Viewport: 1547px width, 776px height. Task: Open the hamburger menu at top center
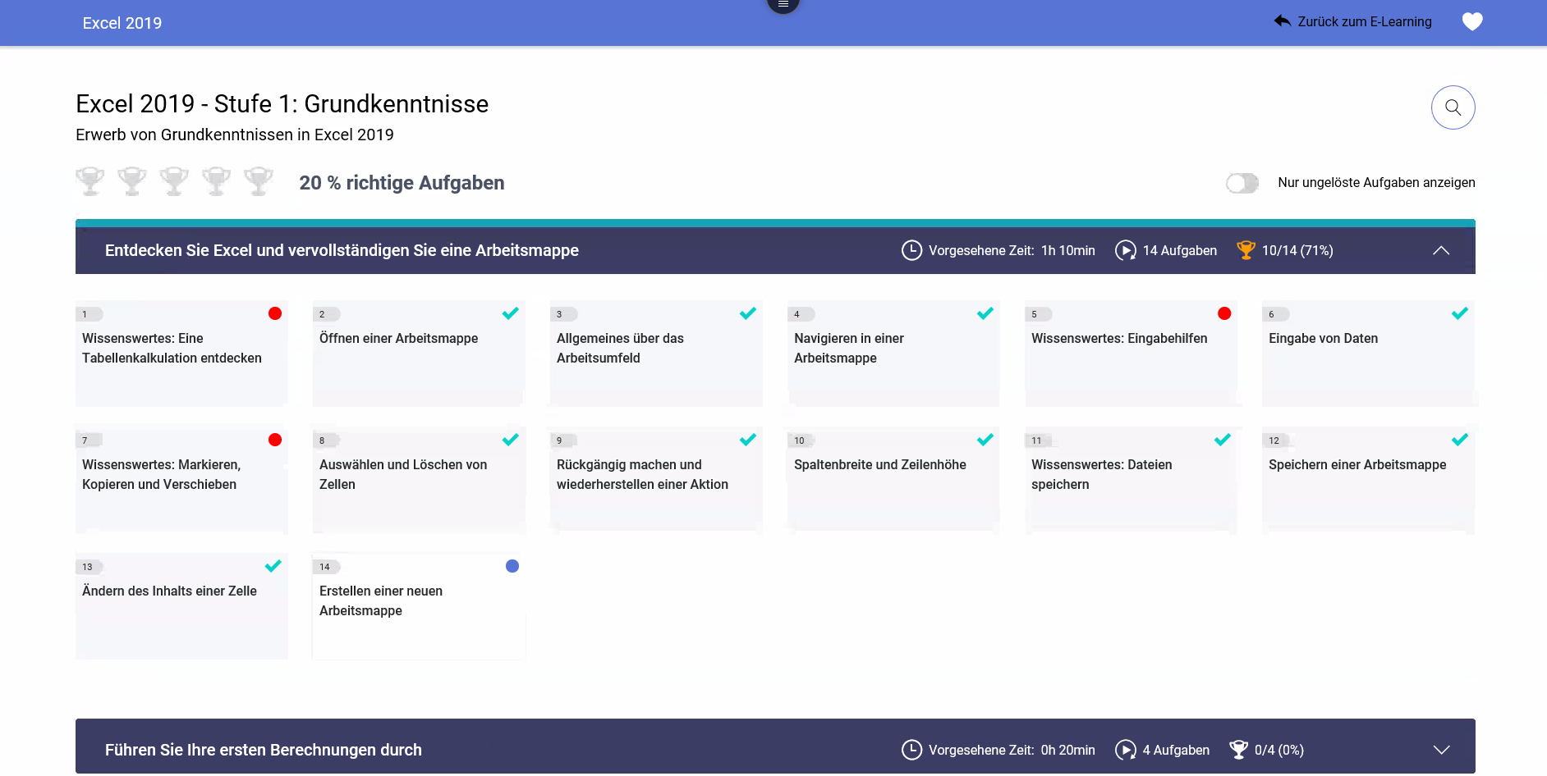pyautogui.click(x=783, y=5)
